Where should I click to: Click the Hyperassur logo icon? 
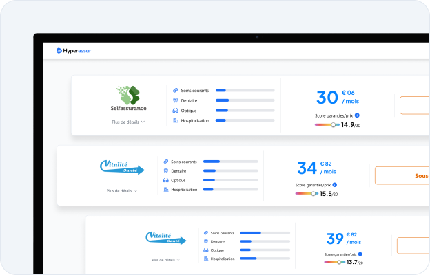pos(59,50)
